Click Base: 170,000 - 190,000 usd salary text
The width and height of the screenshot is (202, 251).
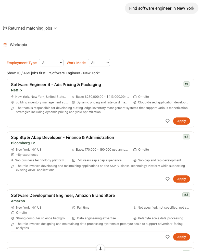tap(102, 150)
